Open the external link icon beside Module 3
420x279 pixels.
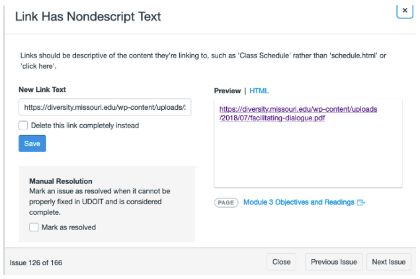(361, 202)
